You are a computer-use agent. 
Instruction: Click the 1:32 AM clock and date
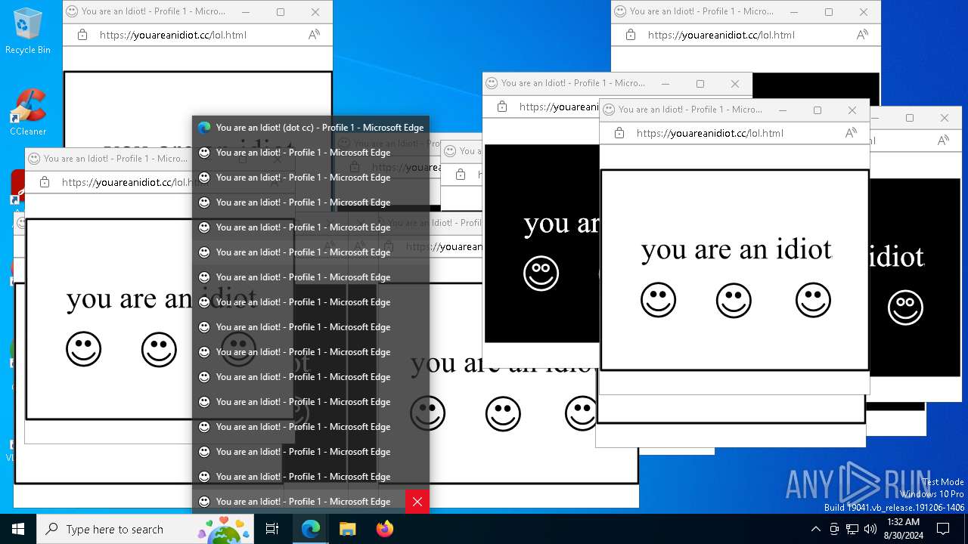click(x=903, y=529)
